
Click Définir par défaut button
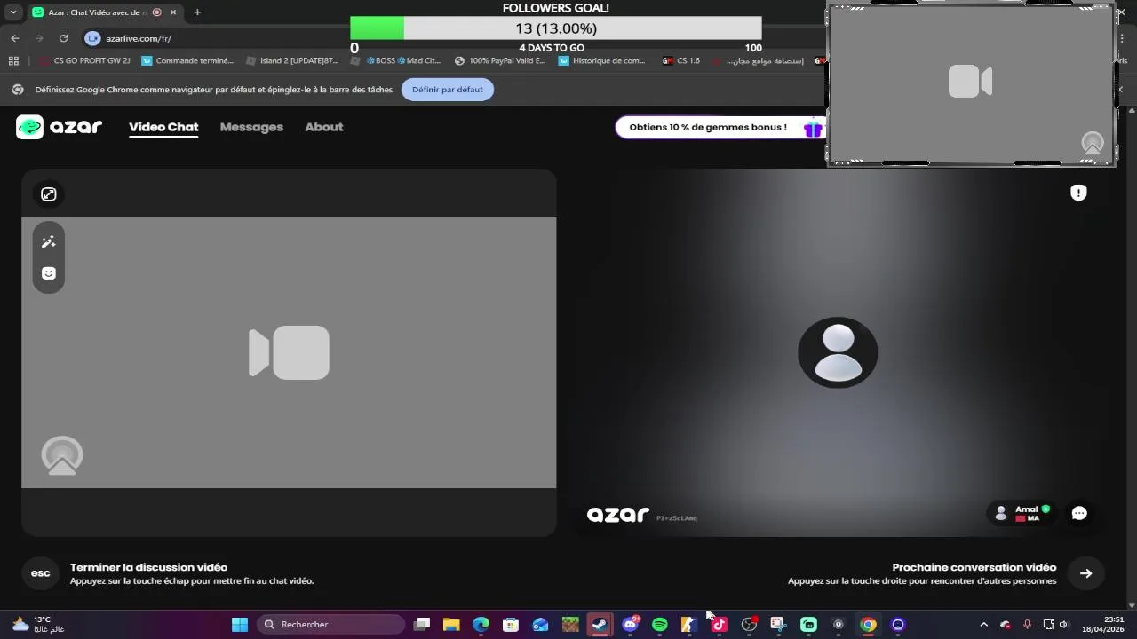tap(448, 90)
